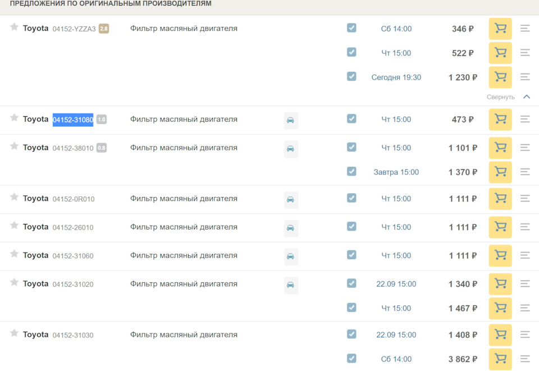
Task: Click delivery date 22.09 15:00 for 1 340 ₽
Action: pyautogui.click(x=396, y=284)
